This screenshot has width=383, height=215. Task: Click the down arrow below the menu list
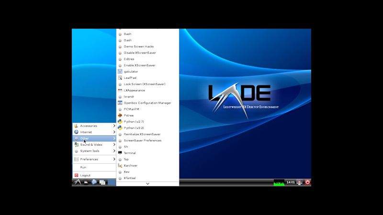pos(147,184)
